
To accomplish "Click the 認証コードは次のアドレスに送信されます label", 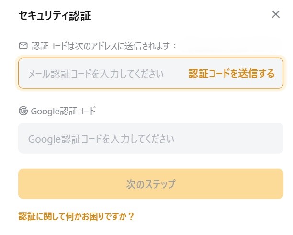I will coord(104,46).
